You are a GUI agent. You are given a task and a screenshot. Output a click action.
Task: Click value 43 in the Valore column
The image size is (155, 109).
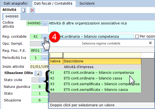pos(56,84)
